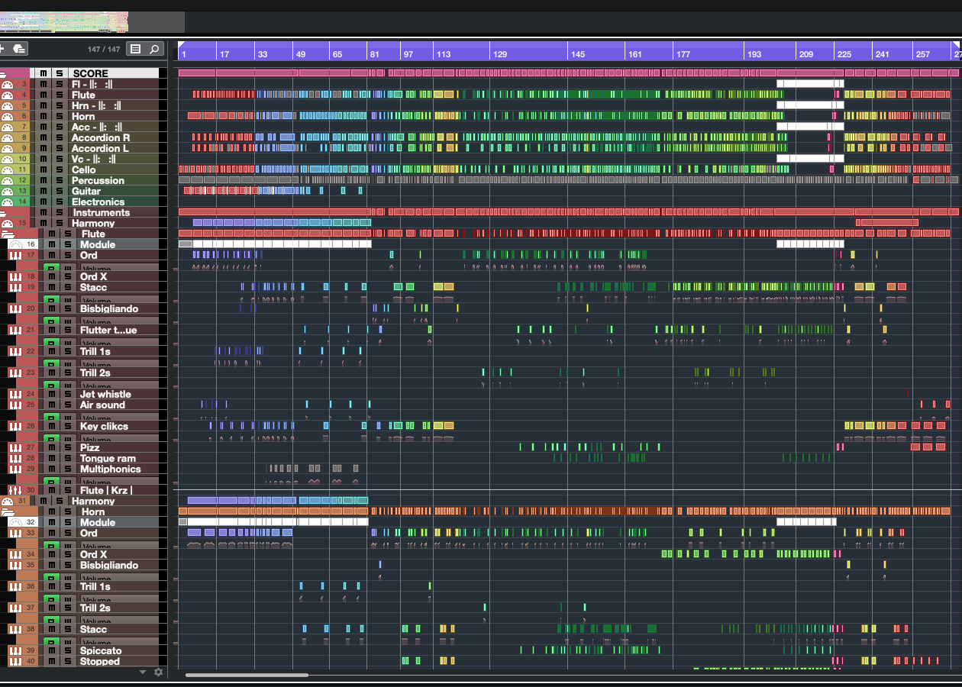Select the 'Tongue ram' track name
This screenshot has height=687, width=962.
(x=108, y=459)
